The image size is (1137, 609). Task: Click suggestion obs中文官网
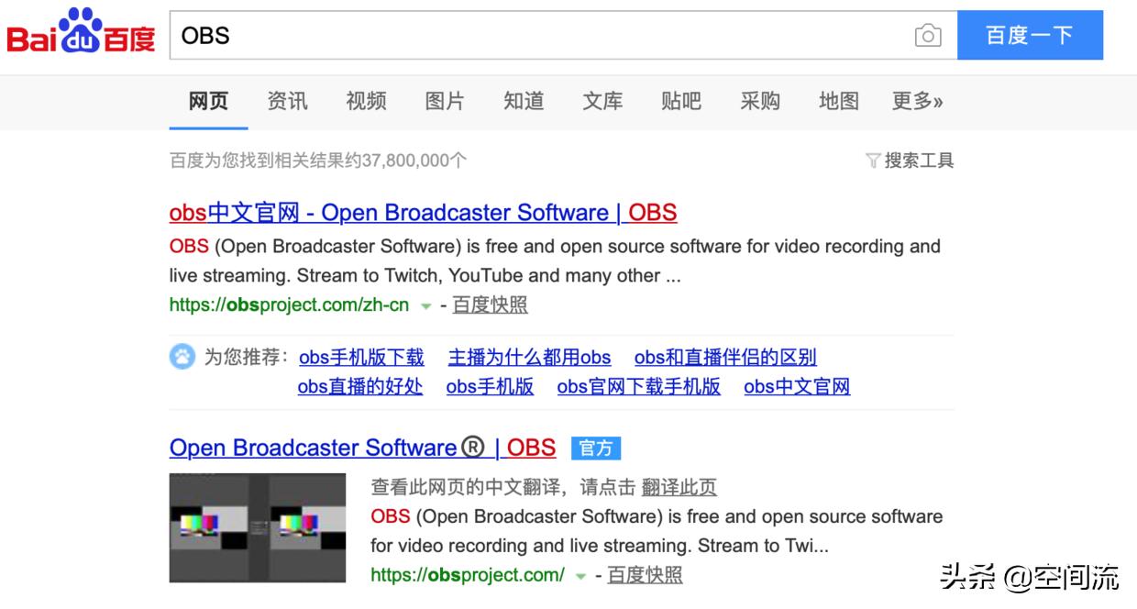coord(797,386)
